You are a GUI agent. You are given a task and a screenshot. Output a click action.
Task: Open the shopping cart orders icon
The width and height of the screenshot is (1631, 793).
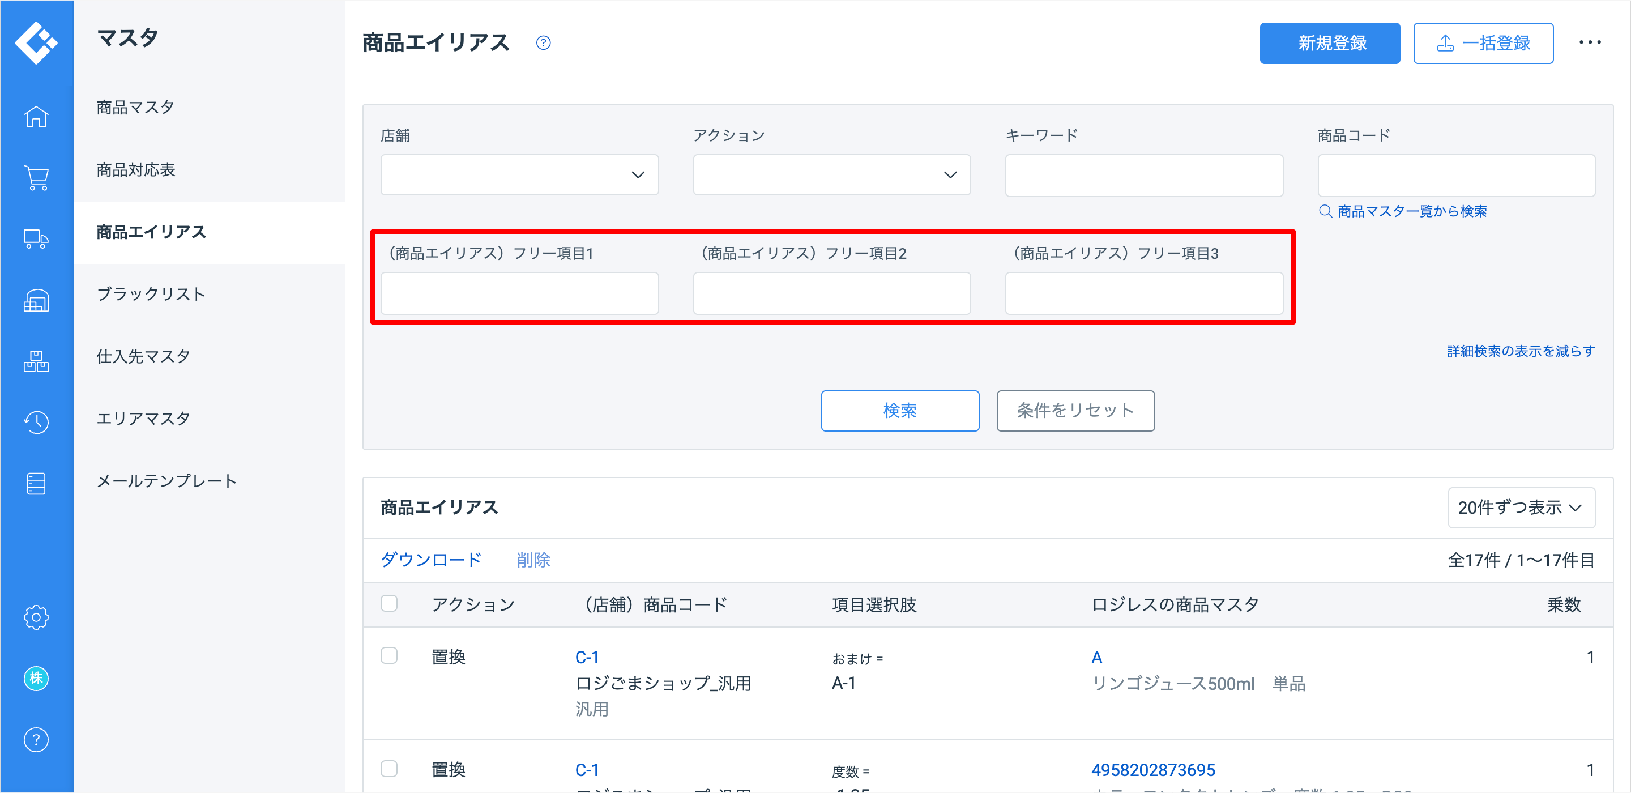tap(36, 178)
